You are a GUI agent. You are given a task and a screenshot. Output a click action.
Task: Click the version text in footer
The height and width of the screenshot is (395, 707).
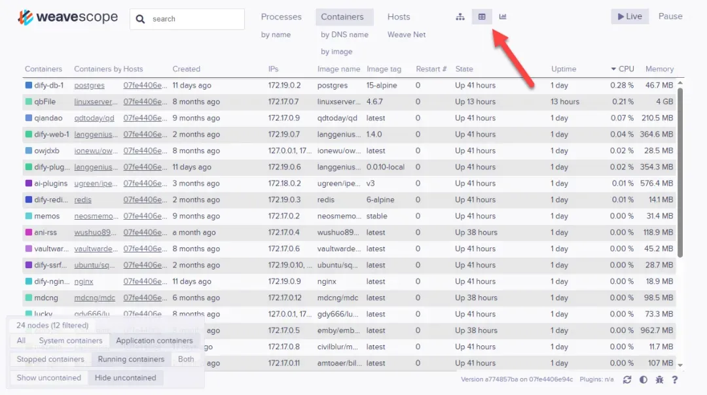(517, 379)
